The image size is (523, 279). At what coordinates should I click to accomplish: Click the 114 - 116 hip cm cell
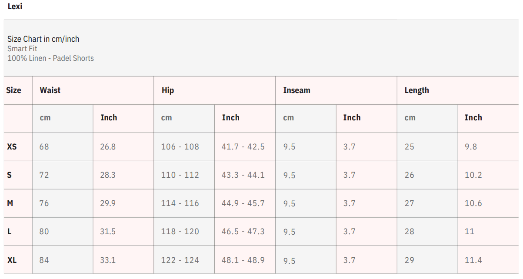[180, 203]
